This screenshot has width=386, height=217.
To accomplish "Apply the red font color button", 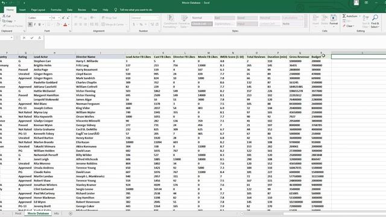I will coord(65,25).
